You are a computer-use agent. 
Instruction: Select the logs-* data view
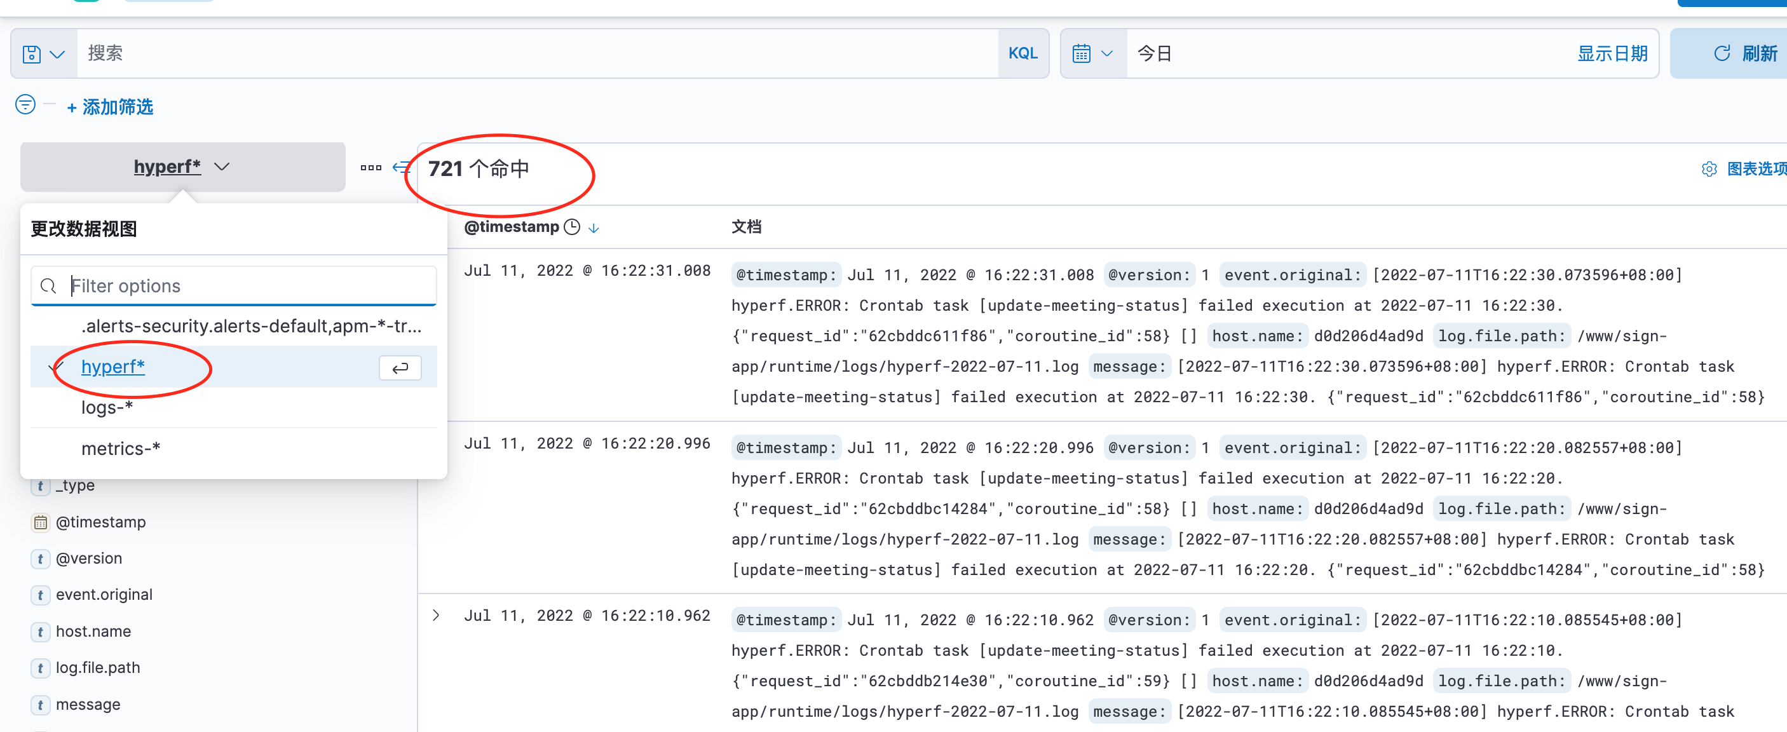[x=107, y=407]
